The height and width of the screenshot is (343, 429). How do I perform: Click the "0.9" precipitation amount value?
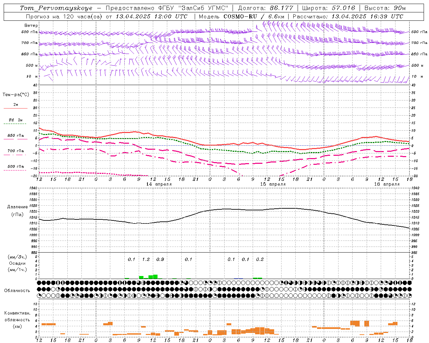click(x=160, y=260)
